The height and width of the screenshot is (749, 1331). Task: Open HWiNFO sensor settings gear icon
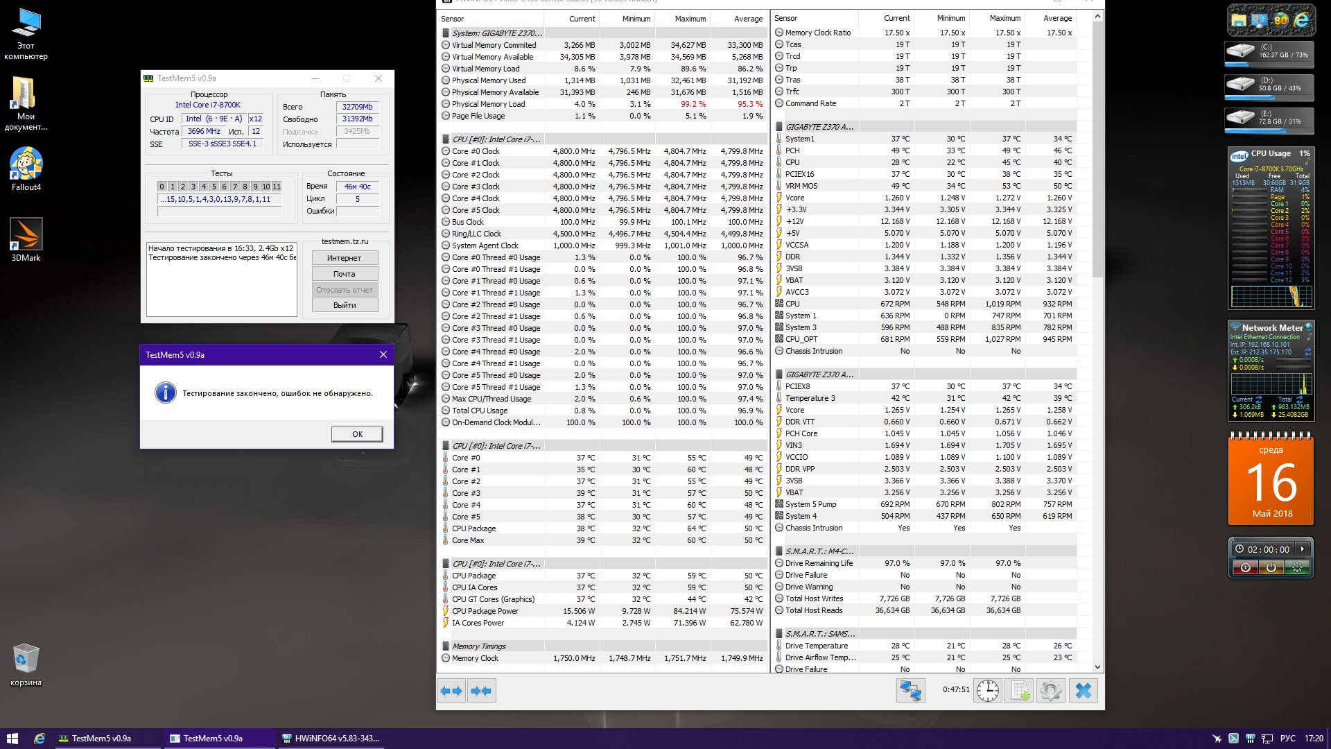coord(1051,691)
